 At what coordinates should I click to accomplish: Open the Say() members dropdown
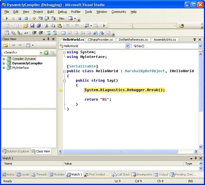pos(200,46)
